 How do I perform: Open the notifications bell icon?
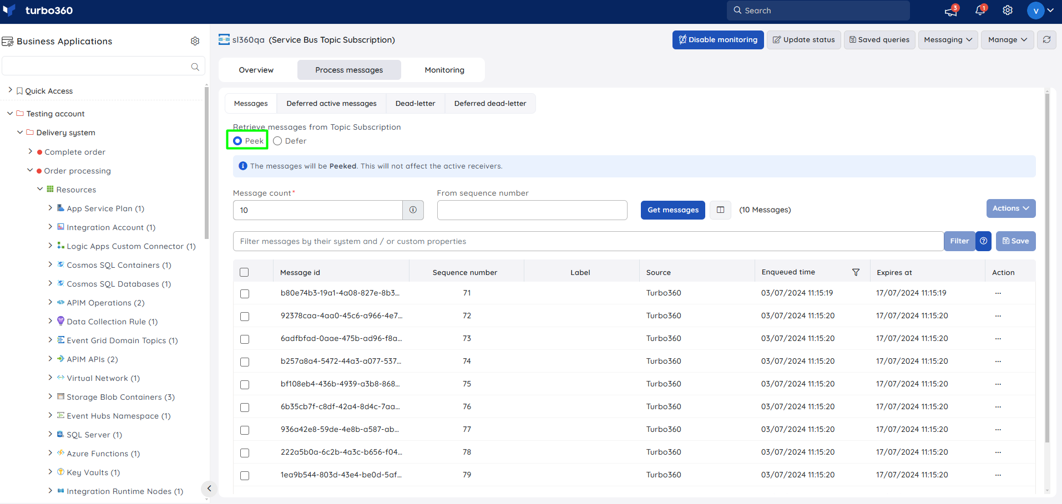click(980, 11)
